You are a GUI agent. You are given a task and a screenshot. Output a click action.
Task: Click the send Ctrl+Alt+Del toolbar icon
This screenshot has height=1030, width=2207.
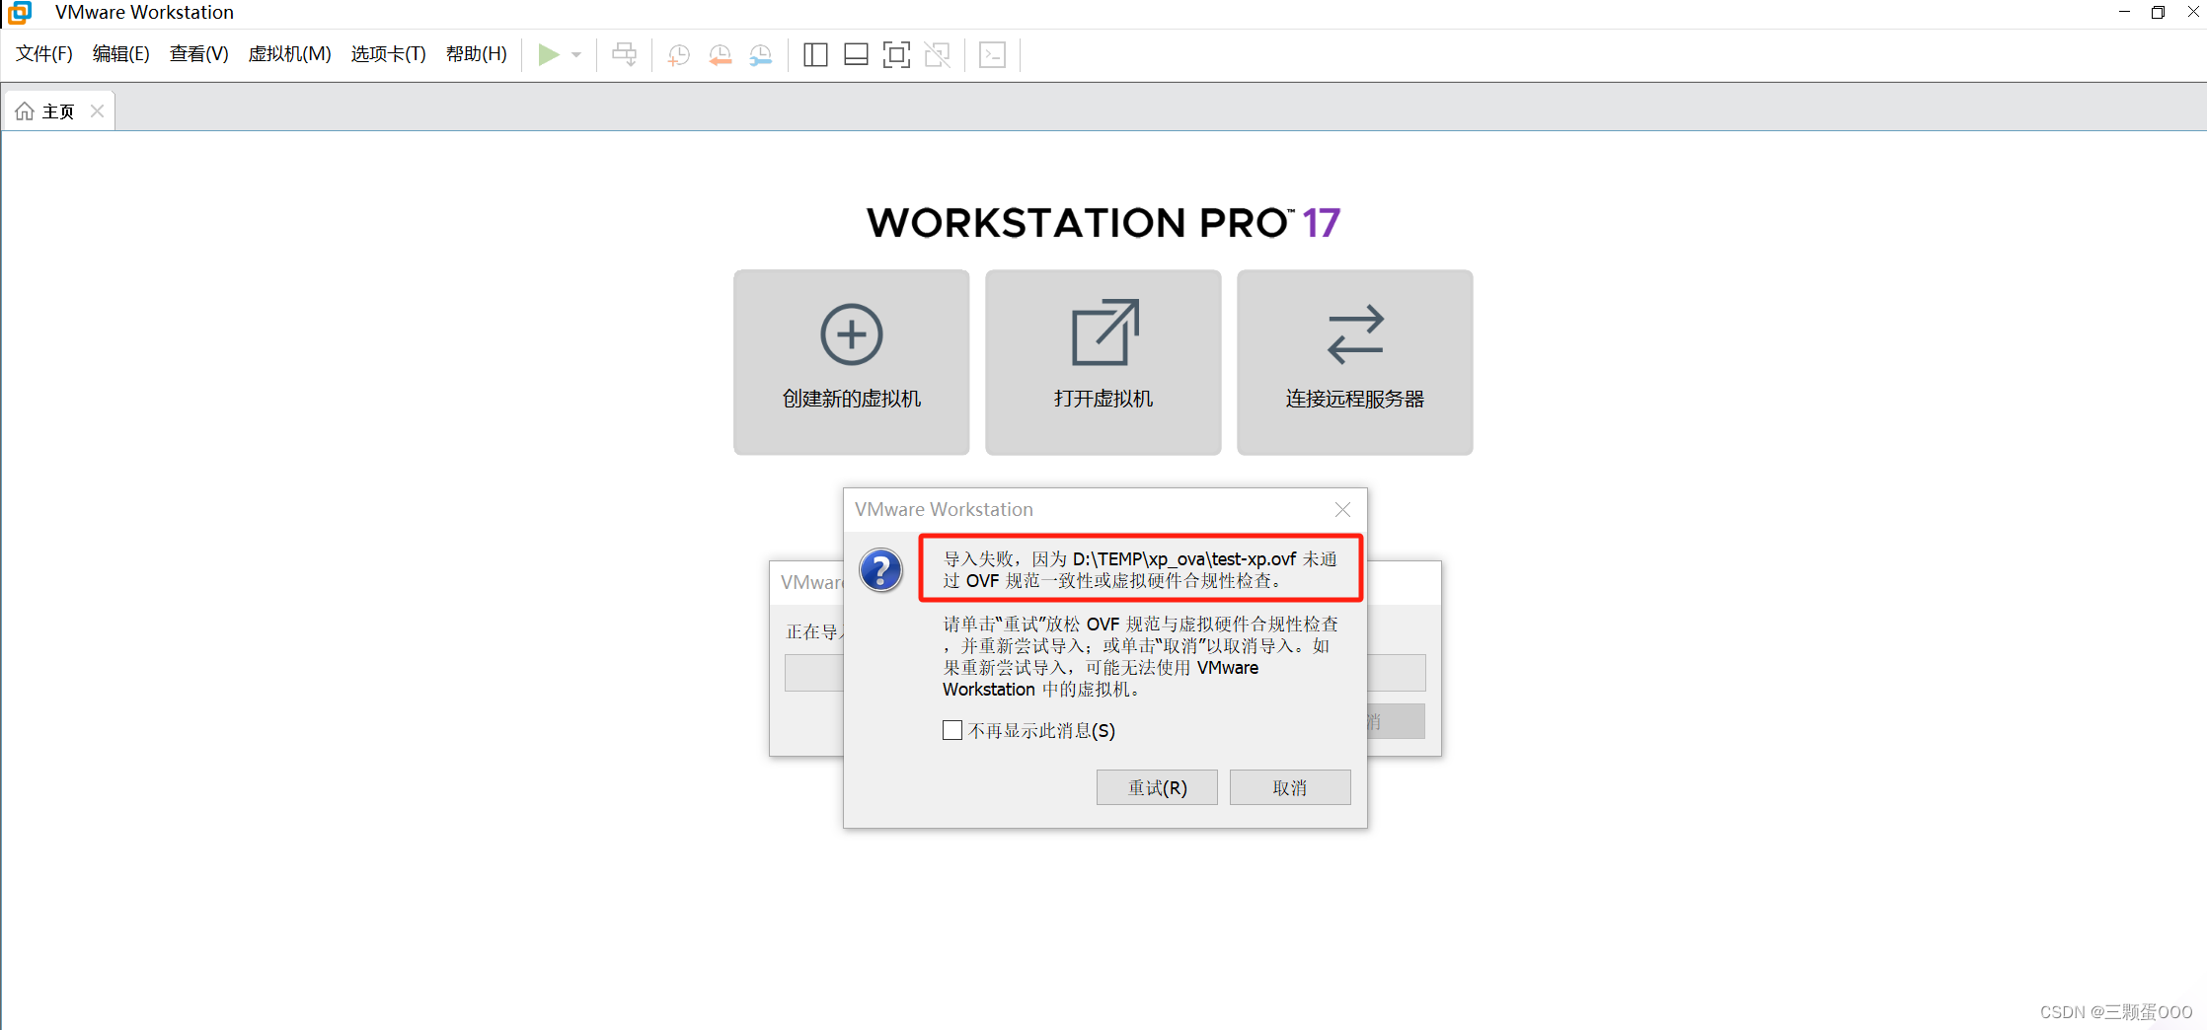point(625,54)
